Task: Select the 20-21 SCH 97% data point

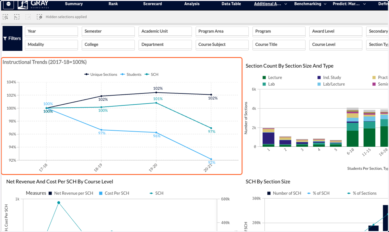Action: coord(211,128)
